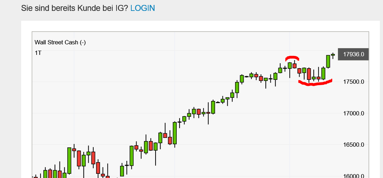Viewport: 383px width, 178px height.
Task: Click the current price tag 17936.0
Action: pos(353,54)
